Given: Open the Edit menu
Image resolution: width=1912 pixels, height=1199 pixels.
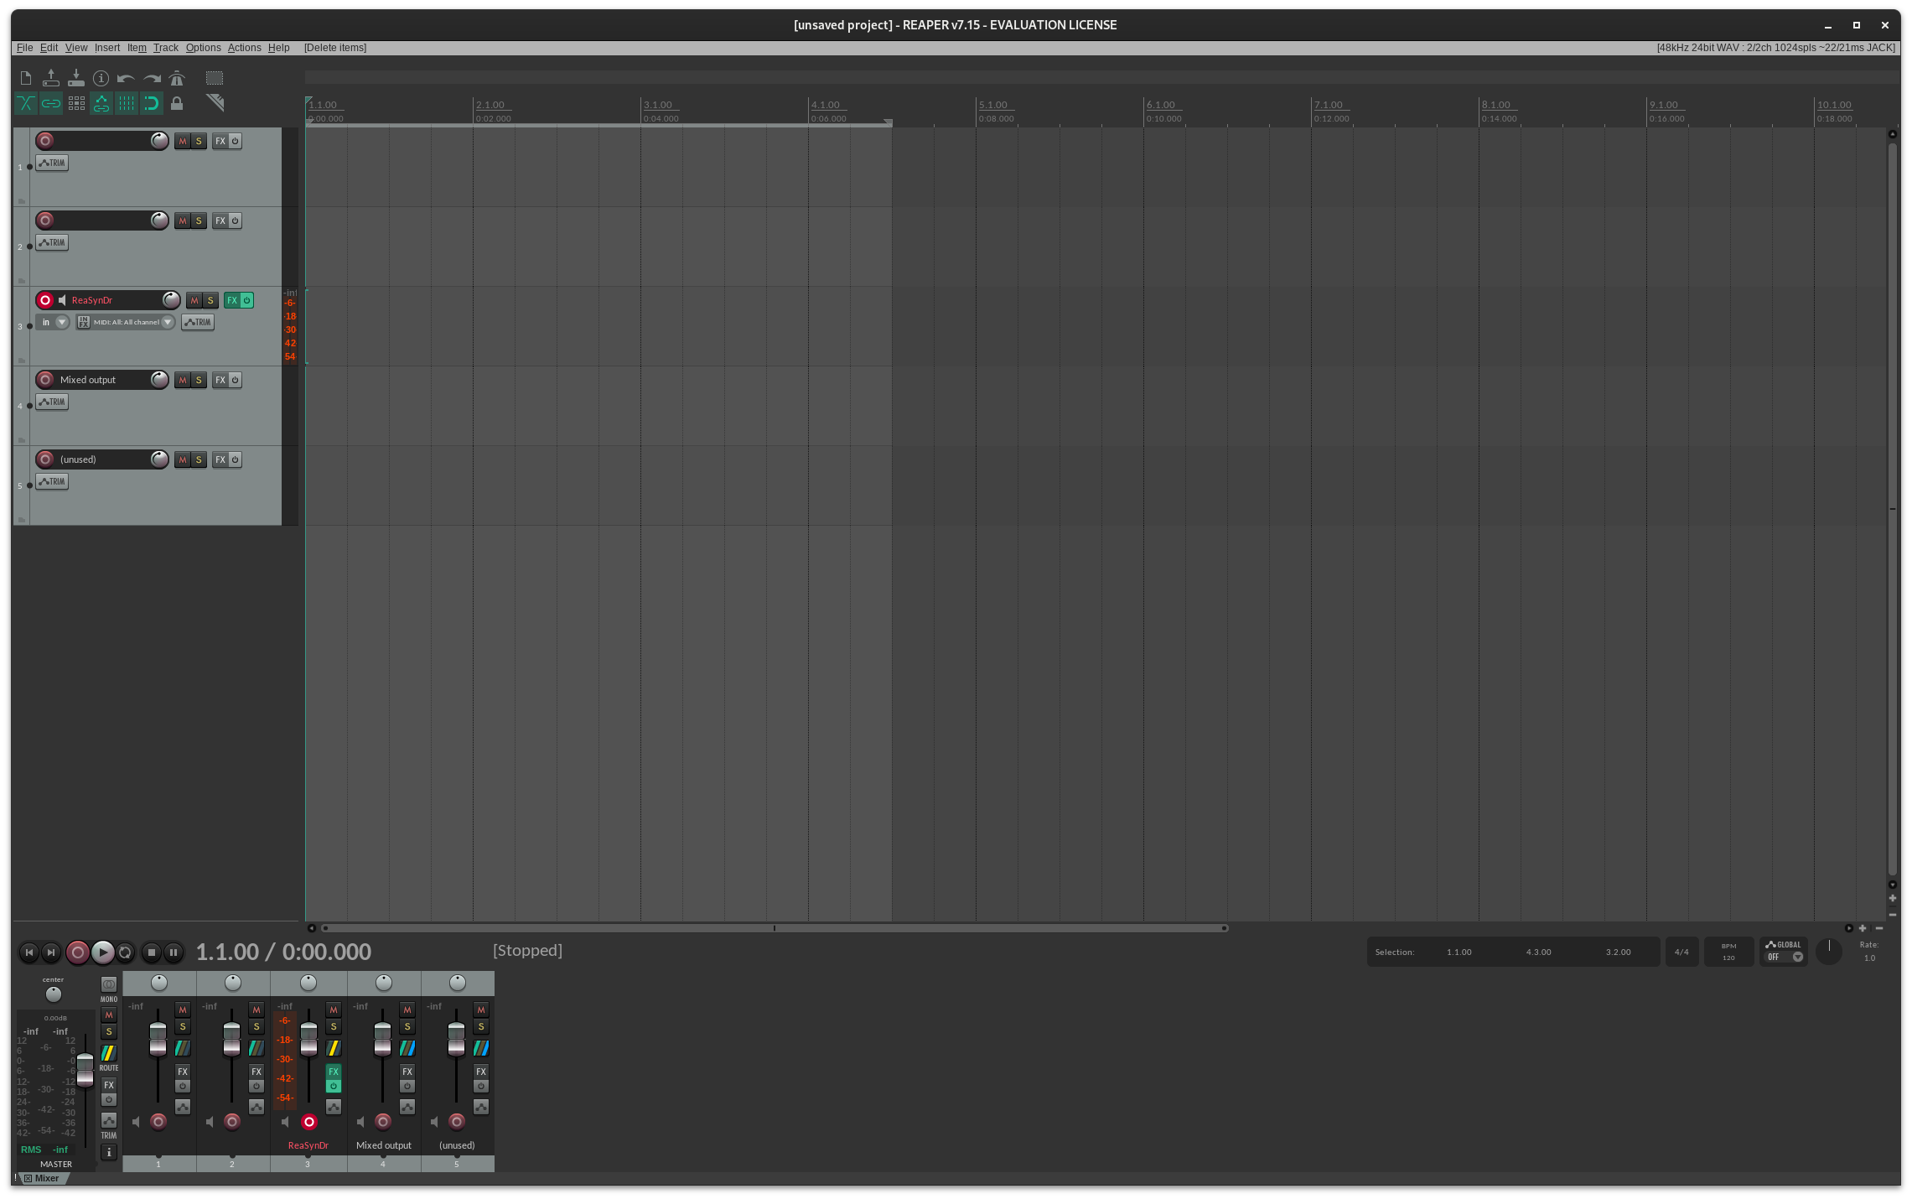Looking at the screenshot, I should point(49,48).
